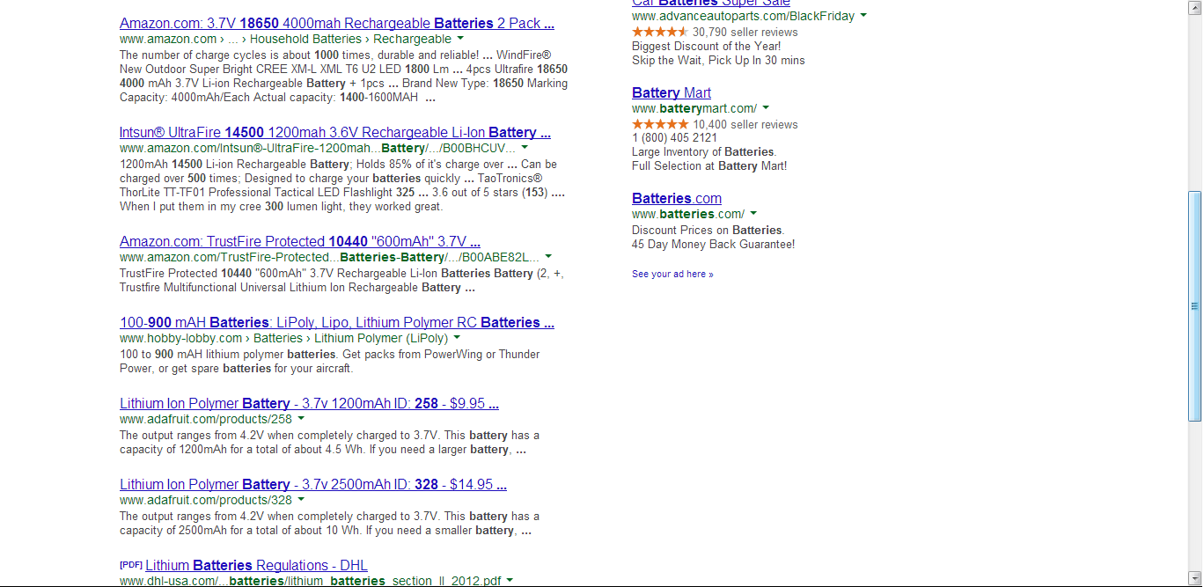The height and width of the screenshot is (587, 1204).
Task: Click the 'www.adafruit.com/products/328' URL text
Action: pos(206,501)
